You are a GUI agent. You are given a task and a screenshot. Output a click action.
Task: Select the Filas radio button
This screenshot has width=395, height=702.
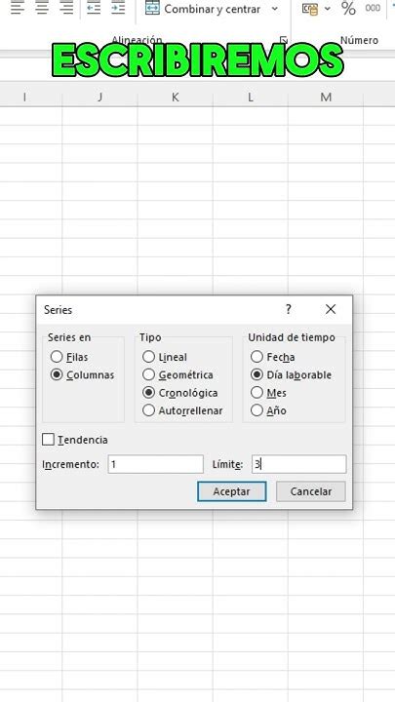tap(57, 357)
